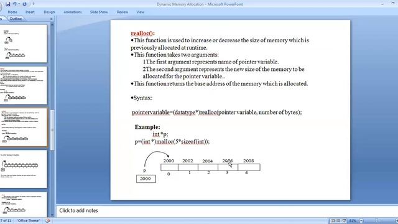Select the highlighted realloc slide thumbnail

pyautogui.click(x=24, y=127)
